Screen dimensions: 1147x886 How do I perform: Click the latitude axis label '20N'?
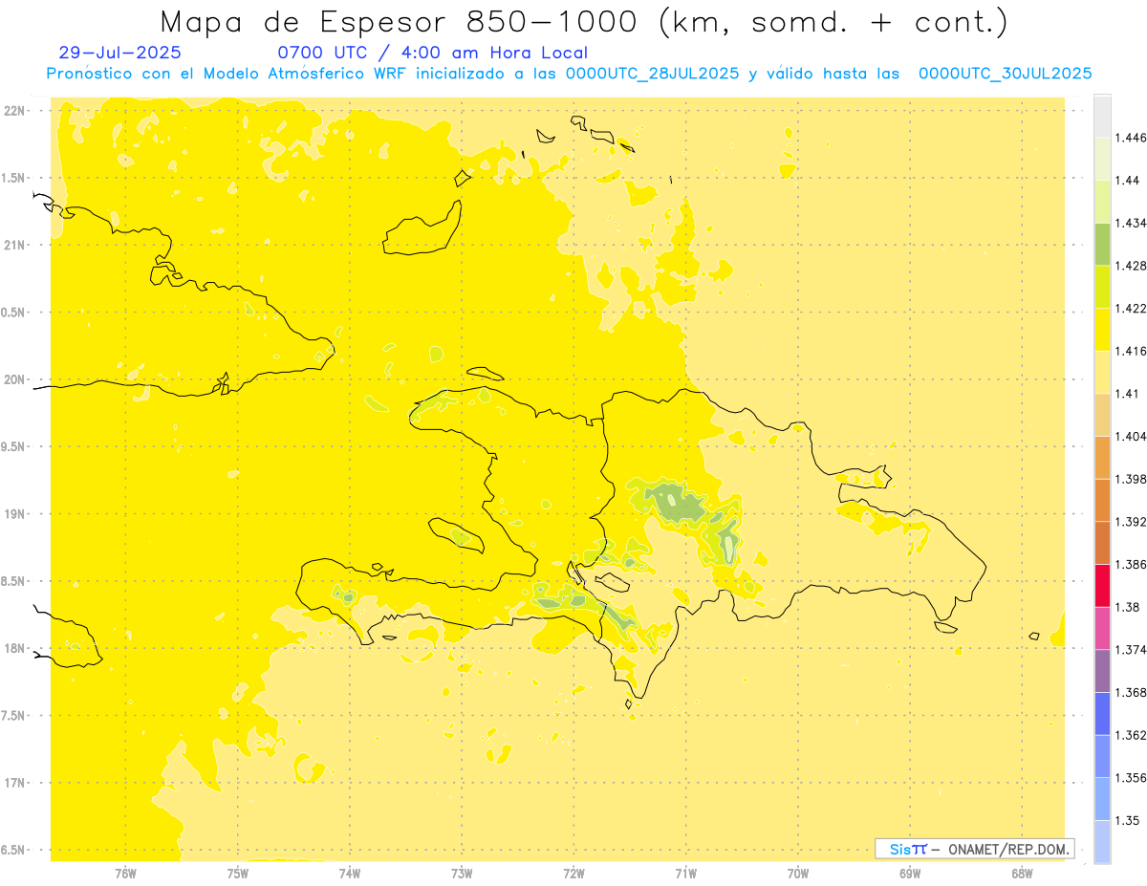point(15,380)
